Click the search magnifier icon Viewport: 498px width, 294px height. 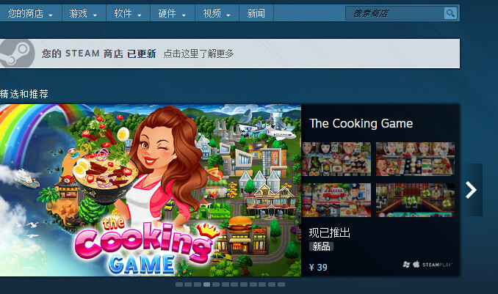(x=450, y=13)
